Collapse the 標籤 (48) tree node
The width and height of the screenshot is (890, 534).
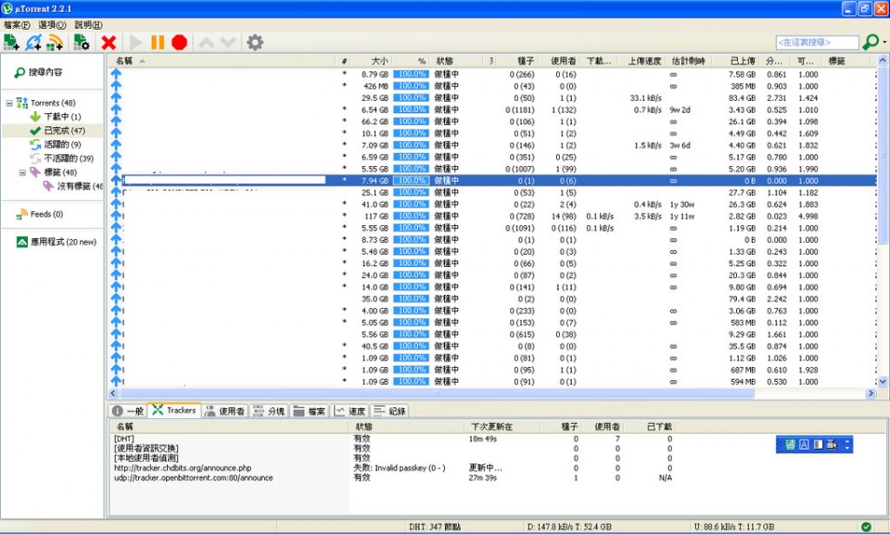[22, 172]
